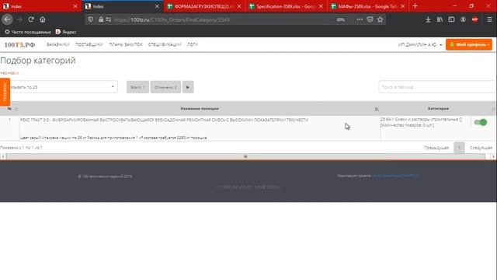Close the active Index tab

(157, 6)
